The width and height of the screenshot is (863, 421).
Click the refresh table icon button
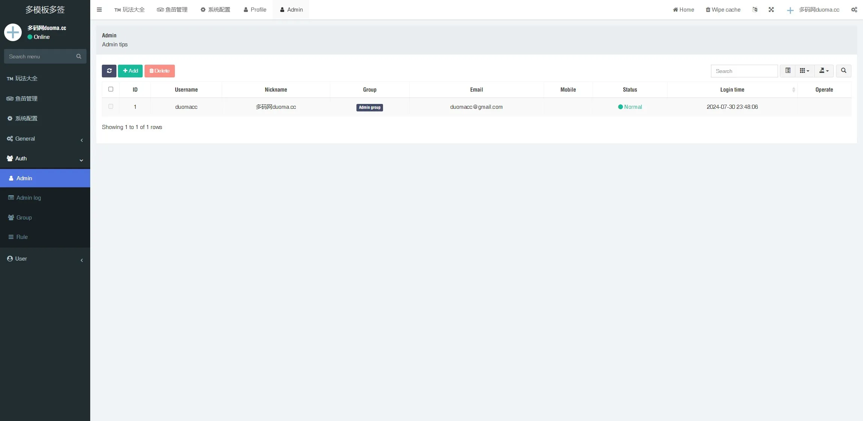pyautogui.click(x=109, y=71)
